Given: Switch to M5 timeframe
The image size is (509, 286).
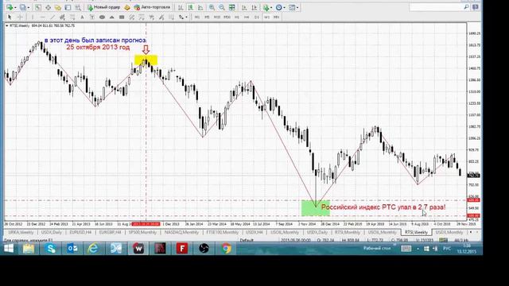Looking at the screenshot, I should click(207, 17).
